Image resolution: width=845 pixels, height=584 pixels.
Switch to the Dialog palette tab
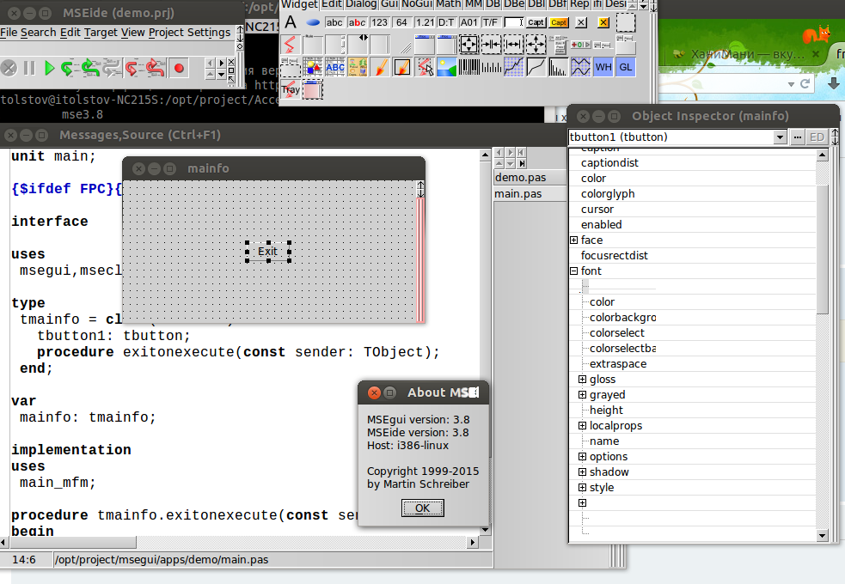tap(361, 4)
